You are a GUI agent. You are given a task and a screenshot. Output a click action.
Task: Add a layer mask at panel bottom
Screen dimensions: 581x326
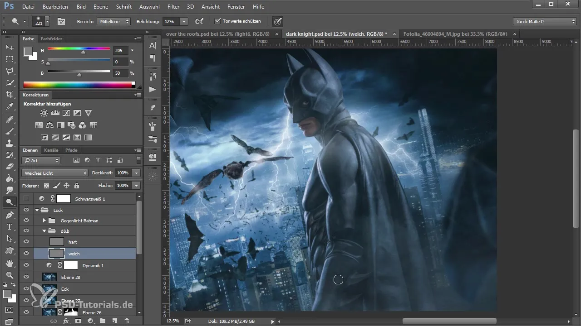[78, 321]
